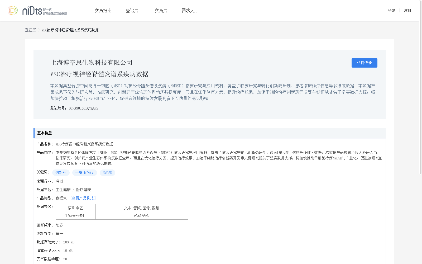The width and height of the screenshot is (422, 264).
Task: Click the 语料专区 table cell
Action: click(76, 208)
